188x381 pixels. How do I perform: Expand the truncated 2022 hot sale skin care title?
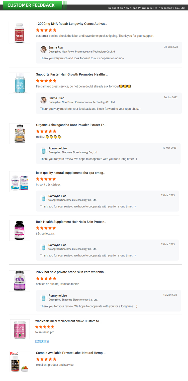click(71, 272)
